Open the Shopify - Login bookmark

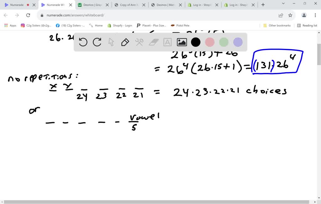tap(120, 26)
